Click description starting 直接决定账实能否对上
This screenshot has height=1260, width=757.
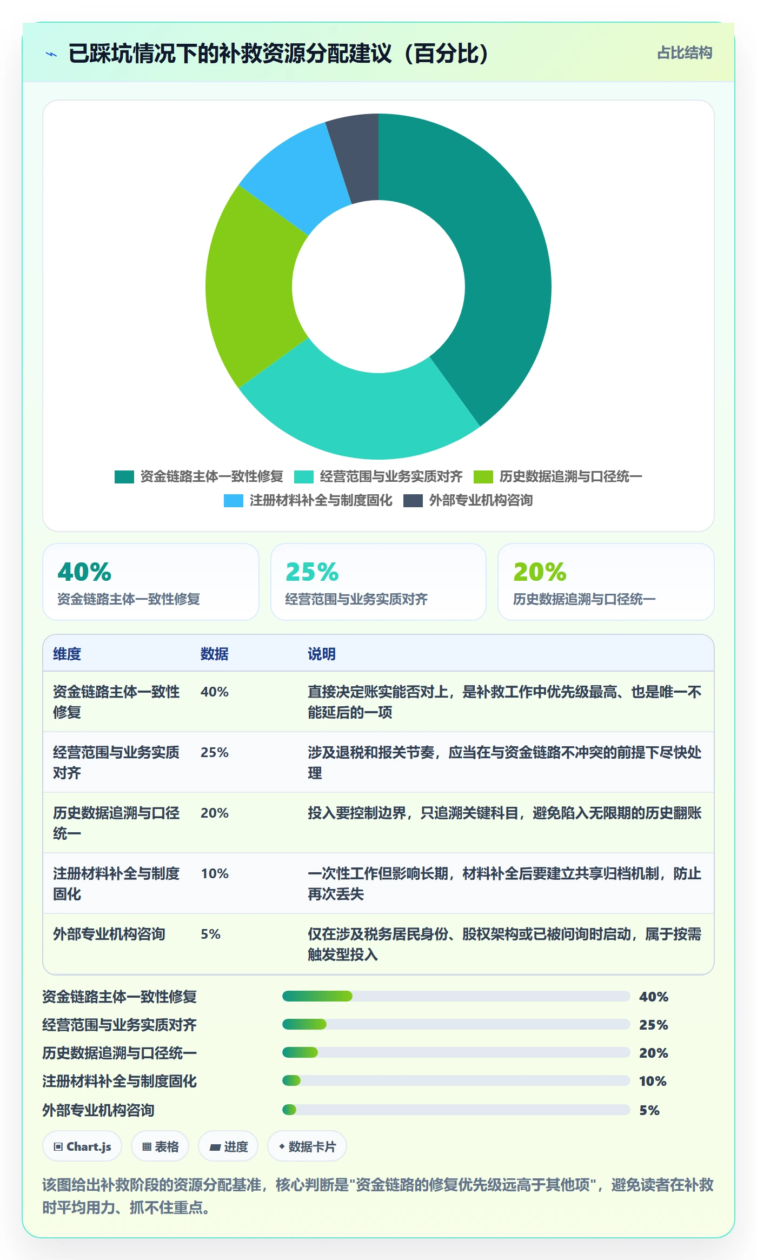pos(504,702)
